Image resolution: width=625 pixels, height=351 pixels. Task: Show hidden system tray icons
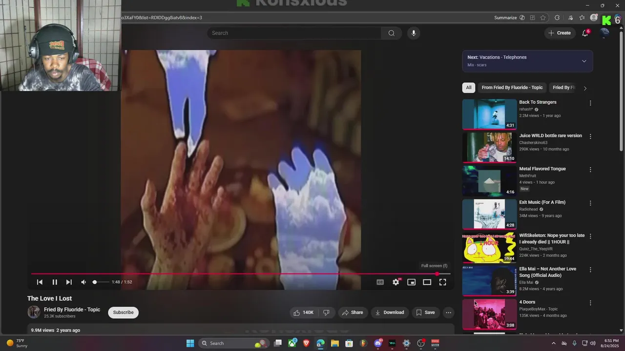click(x=553, y=343)
